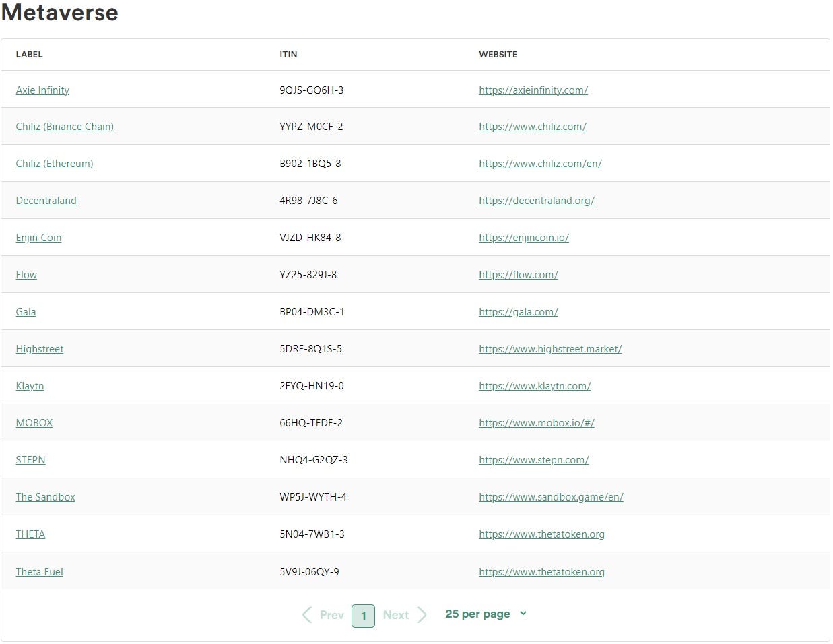Select ITIN value 66HQ-TFDF-2
Screen dimensions: 833x644
tap(311, 423)
